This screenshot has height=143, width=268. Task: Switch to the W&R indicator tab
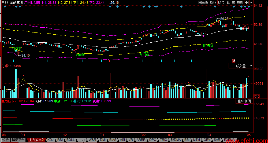tap(92, 140)
